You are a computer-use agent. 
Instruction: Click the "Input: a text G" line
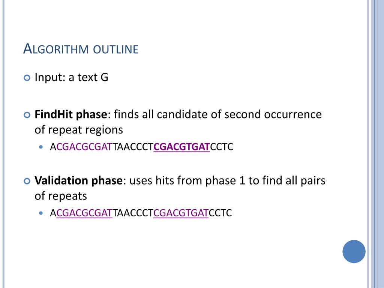click(71, 78)
